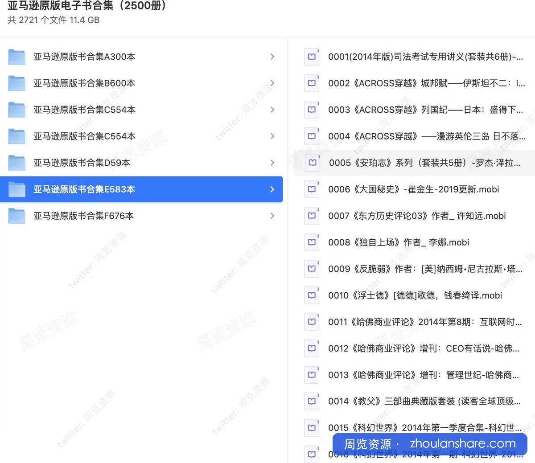This screenshot has width=535, height=463.
Task: Select the ebook icon for 0002 城邦赋
Action: [x=312, y=83]
